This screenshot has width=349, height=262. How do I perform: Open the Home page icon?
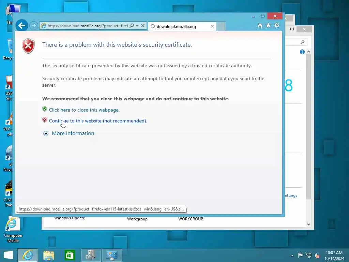pos(260,26)
